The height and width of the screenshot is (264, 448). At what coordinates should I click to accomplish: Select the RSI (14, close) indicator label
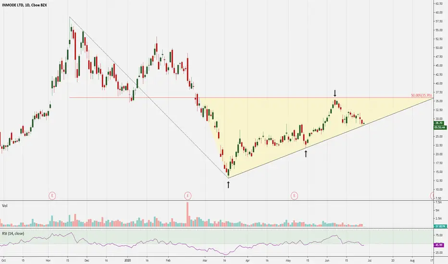[x=13, y=233]
